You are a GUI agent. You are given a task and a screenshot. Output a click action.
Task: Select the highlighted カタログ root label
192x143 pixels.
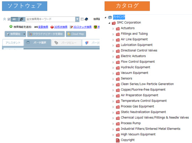tap(119, 17)
